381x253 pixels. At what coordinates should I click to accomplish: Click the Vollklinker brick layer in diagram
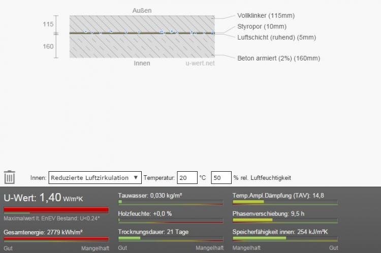click(142, 23)
